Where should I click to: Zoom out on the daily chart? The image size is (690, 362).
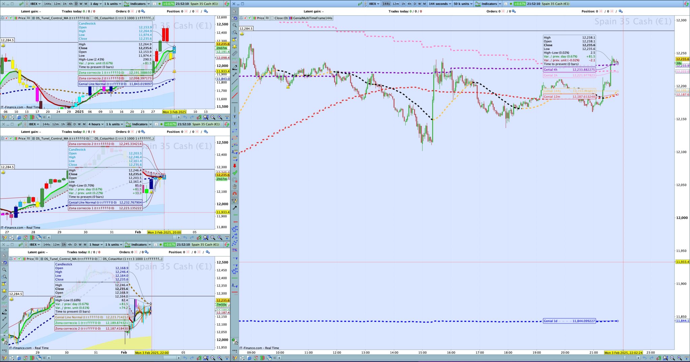tap(213, 117)
